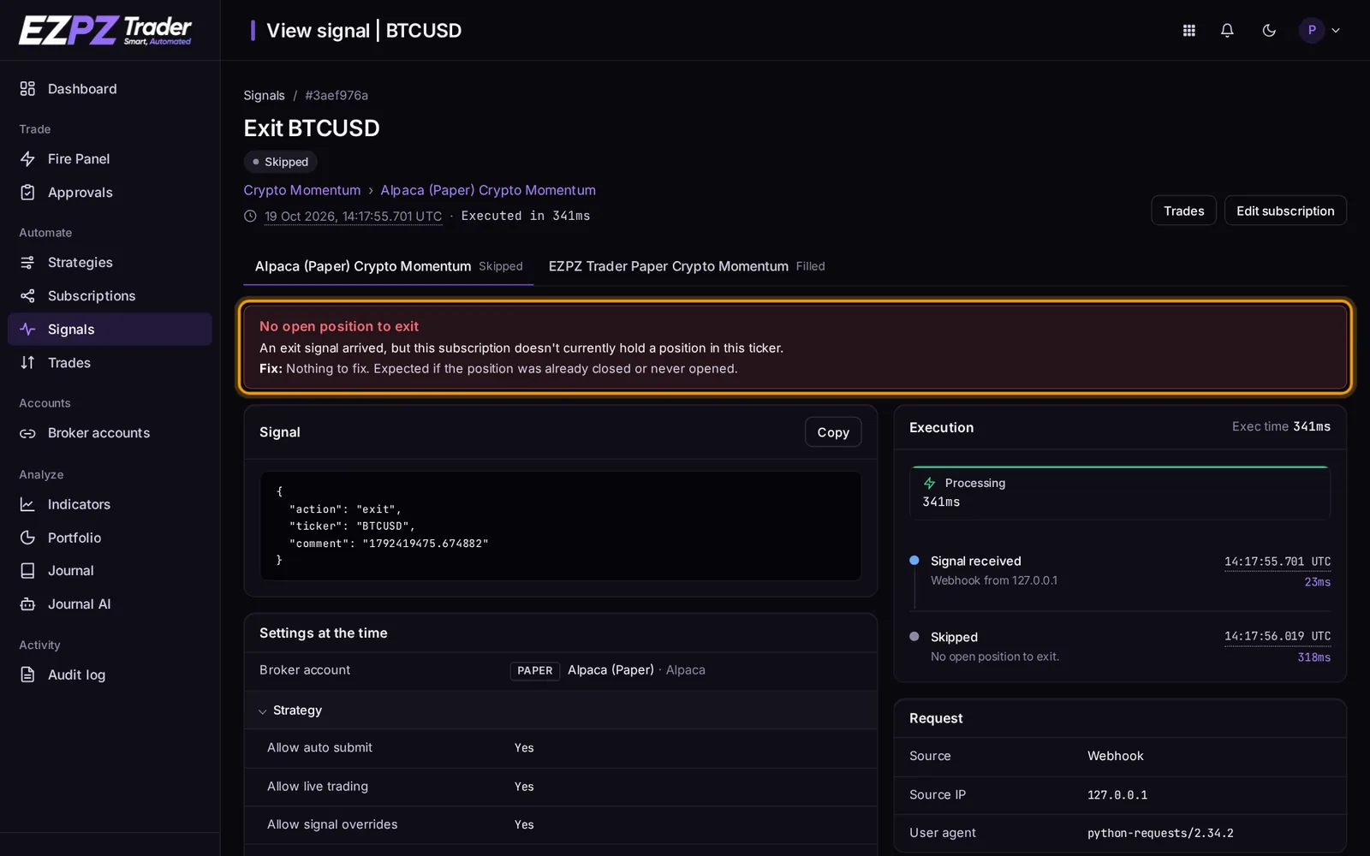Viewport: 1370px width, 856px height.
Task: Click the Source IP value 127.0.0.1
Action: (1117, 795)
